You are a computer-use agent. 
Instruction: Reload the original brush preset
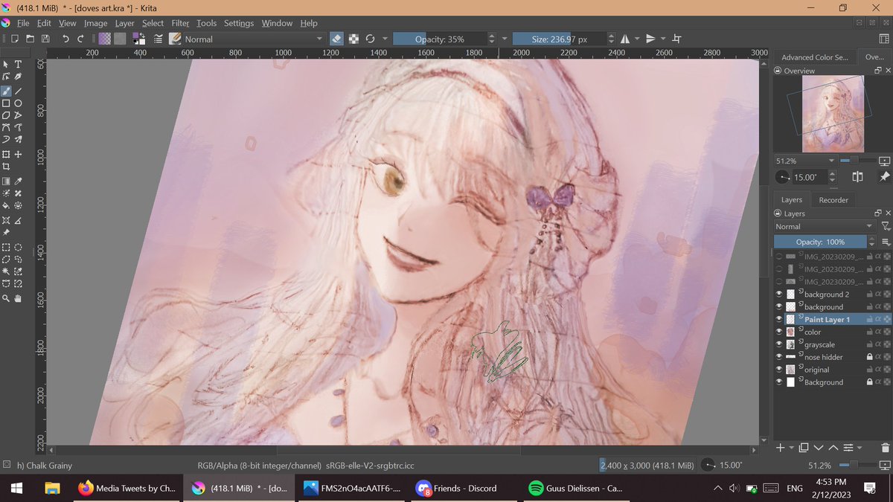click(x=369, y=39)
